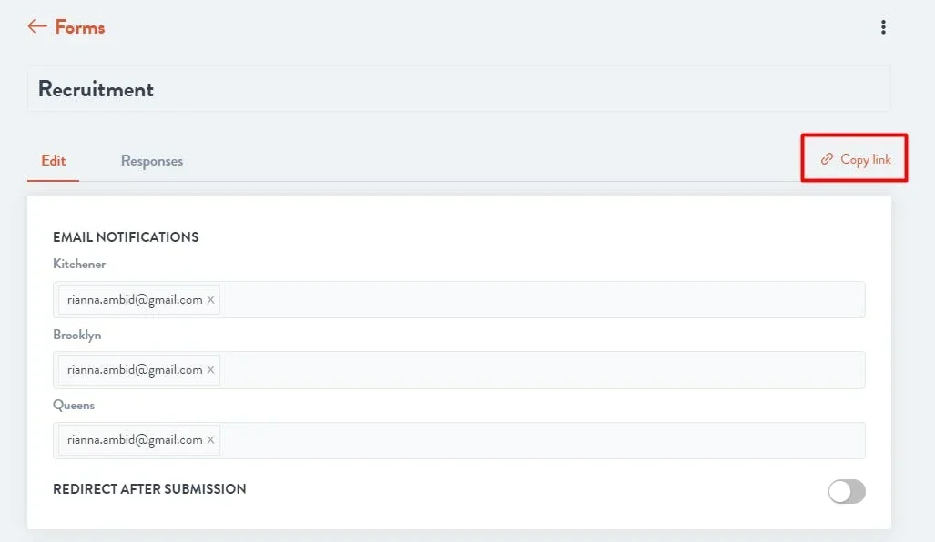Select the Edit tab
Screen dimensions: 935x542
click(53, 161)
